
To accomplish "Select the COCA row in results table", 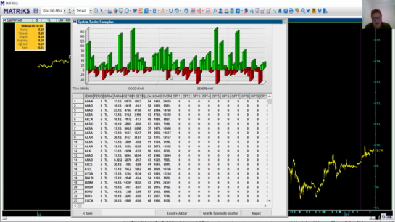I will (x=170, y=201).
